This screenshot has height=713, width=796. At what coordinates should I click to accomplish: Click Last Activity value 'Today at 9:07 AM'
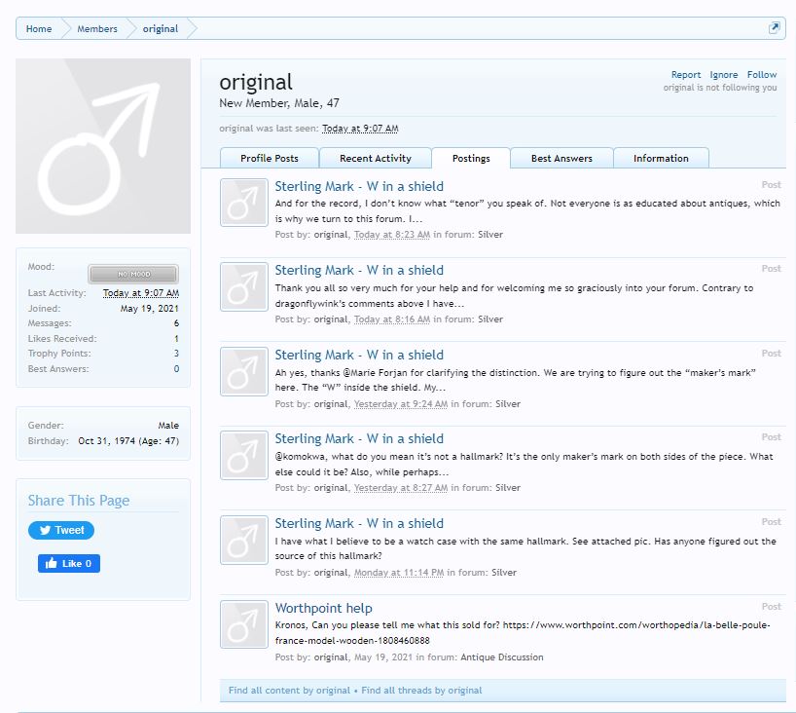[x=141, y=293]
